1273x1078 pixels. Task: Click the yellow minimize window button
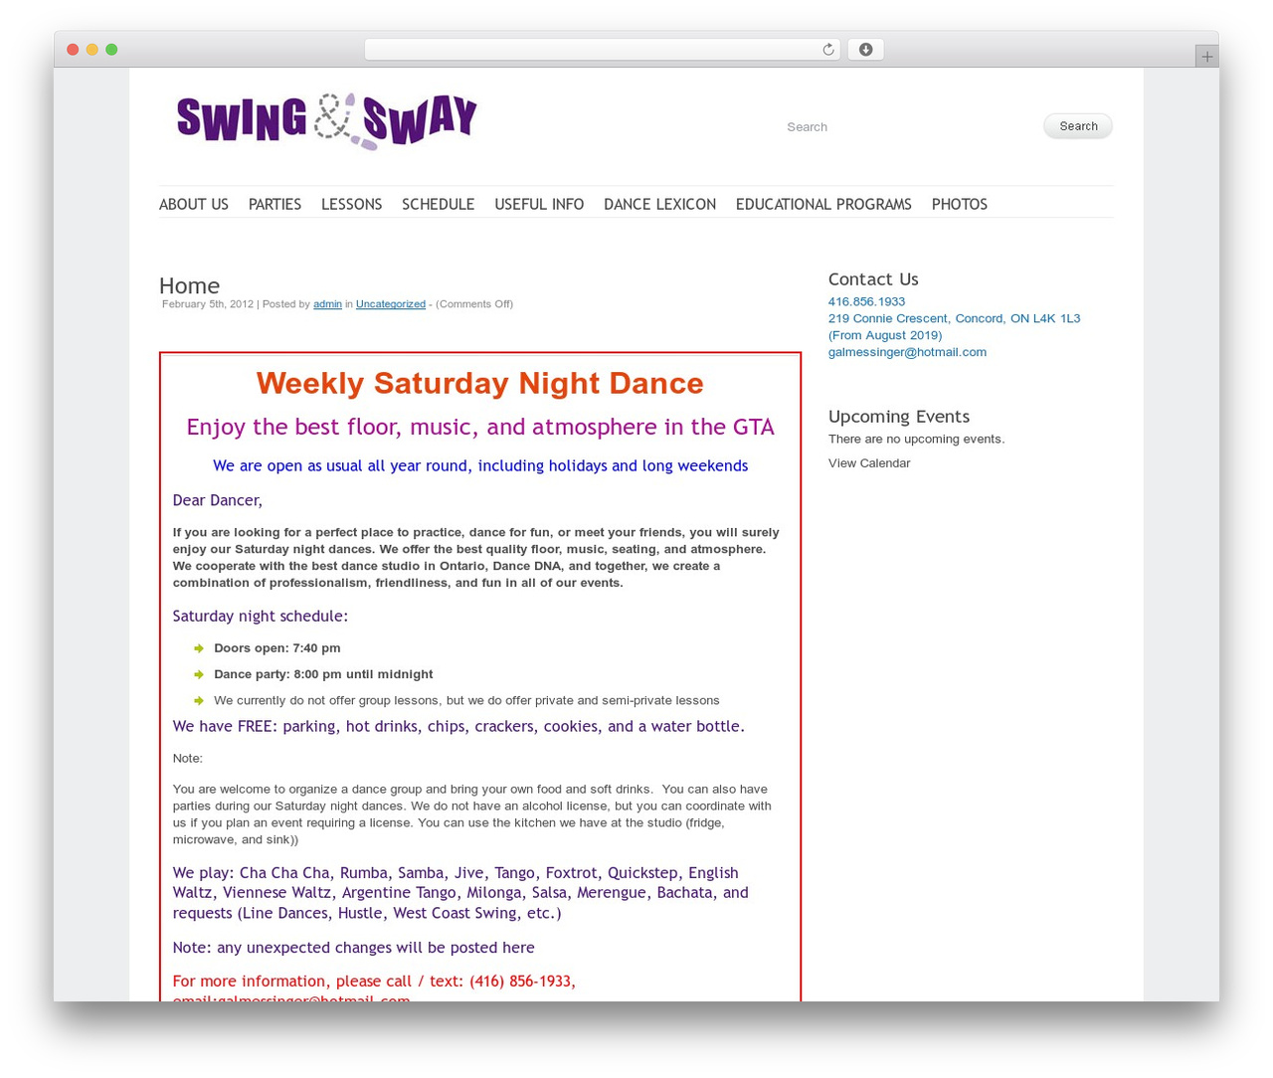point(91,50)
